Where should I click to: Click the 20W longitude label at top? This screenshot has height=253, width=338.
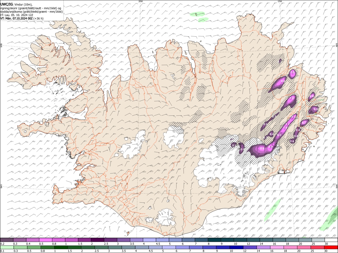tap(140, 1)
